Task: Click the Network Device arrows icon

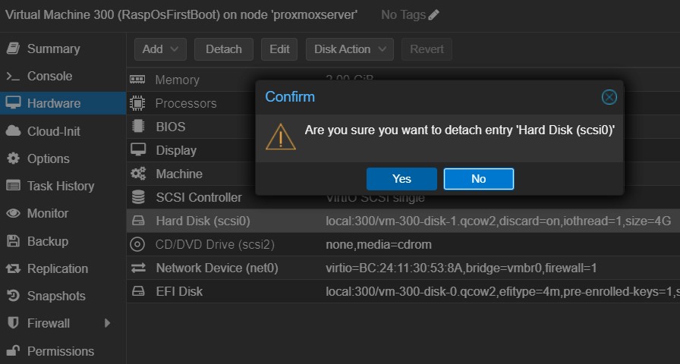Action: 138,268
